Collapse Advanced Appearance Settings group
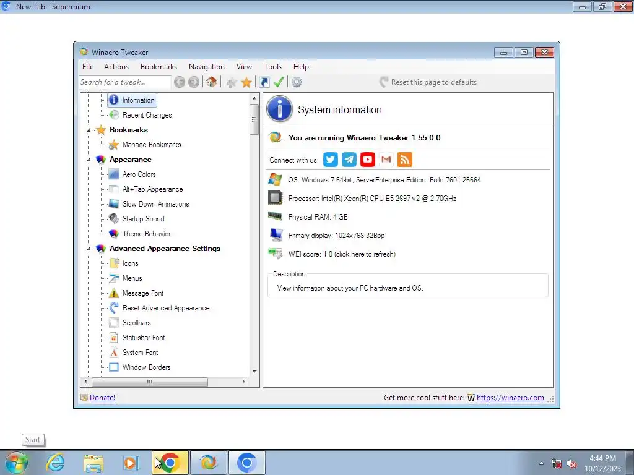The image size is (634, 475). point(89,249)
